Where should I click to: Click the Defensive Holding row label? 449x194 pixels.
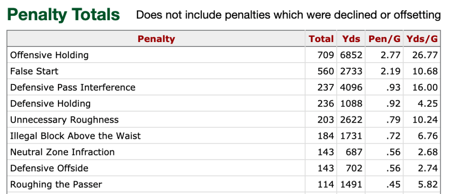[50, 103]
